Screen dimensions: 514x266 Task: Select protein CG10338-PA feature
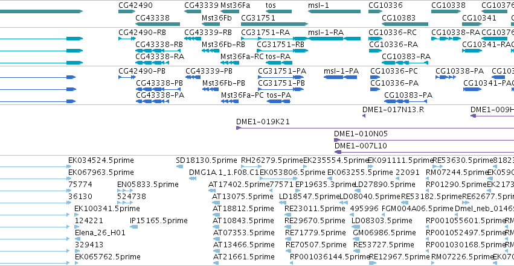(x=446, y=77)
